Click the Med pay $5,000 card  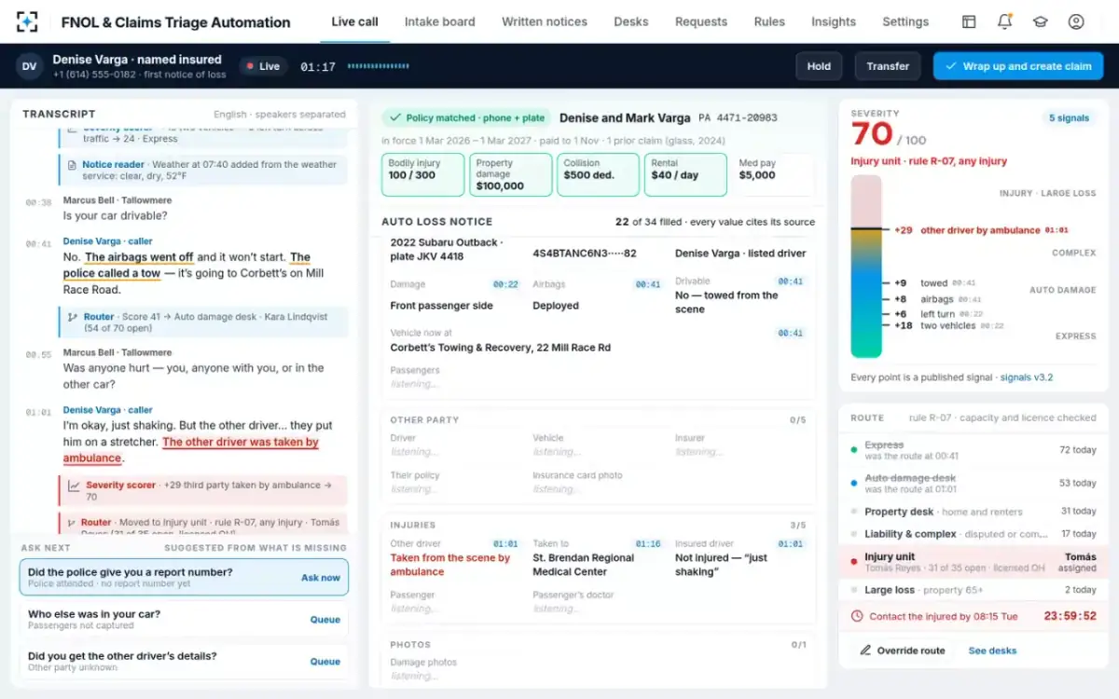[x=773, y=175]
